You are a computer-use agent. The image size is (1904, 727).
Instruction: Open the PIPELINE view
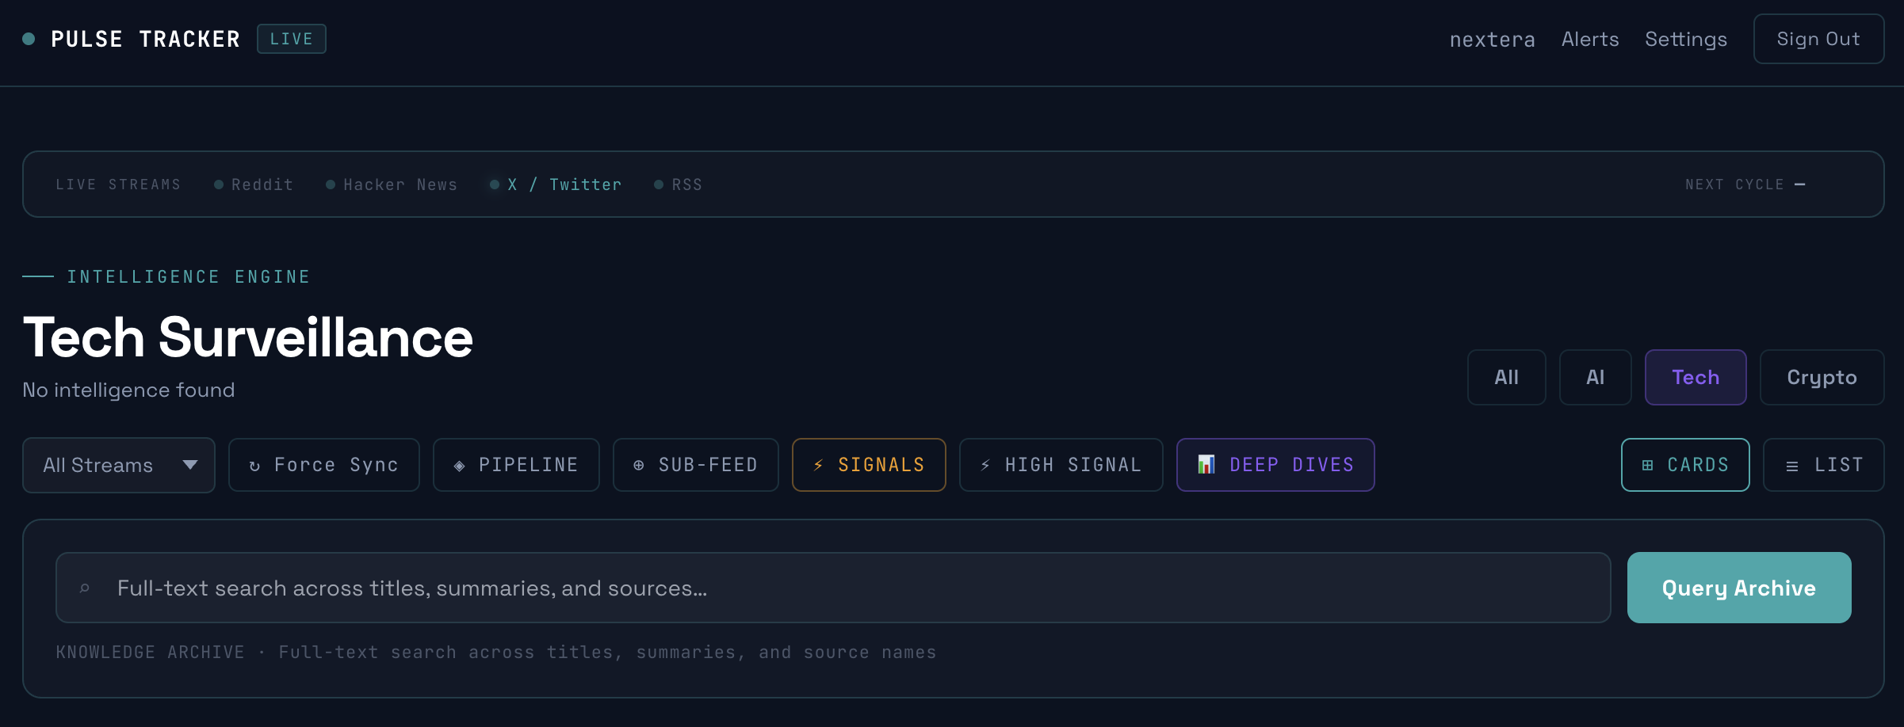516,465
